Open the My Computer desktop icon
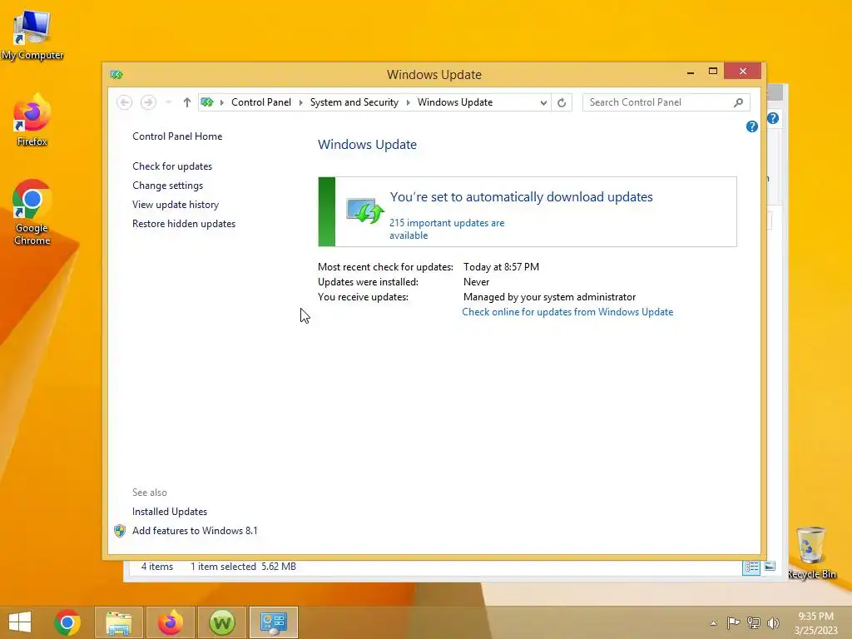This screenshot has height=639, width=852. click(x=32, y=34)
